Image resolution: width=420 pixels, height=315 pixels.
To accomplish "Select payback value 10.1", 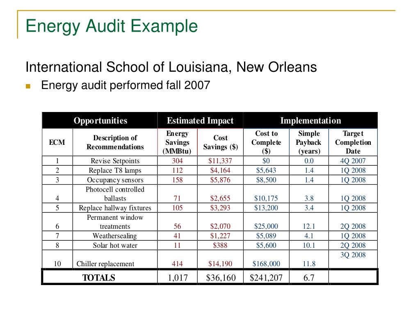I will pyautogui.click(x=309, y=245).
